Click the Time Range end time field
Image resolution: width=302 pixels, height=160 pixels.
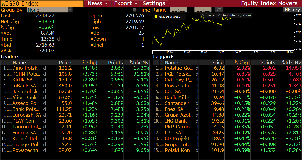click(203, 10)
